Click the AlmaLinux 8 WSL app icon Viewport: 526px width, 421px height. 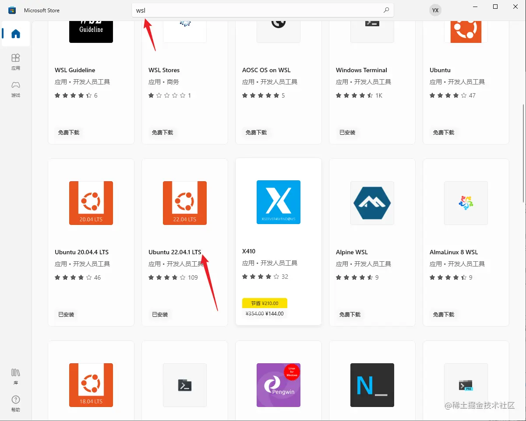pos(466,203)
